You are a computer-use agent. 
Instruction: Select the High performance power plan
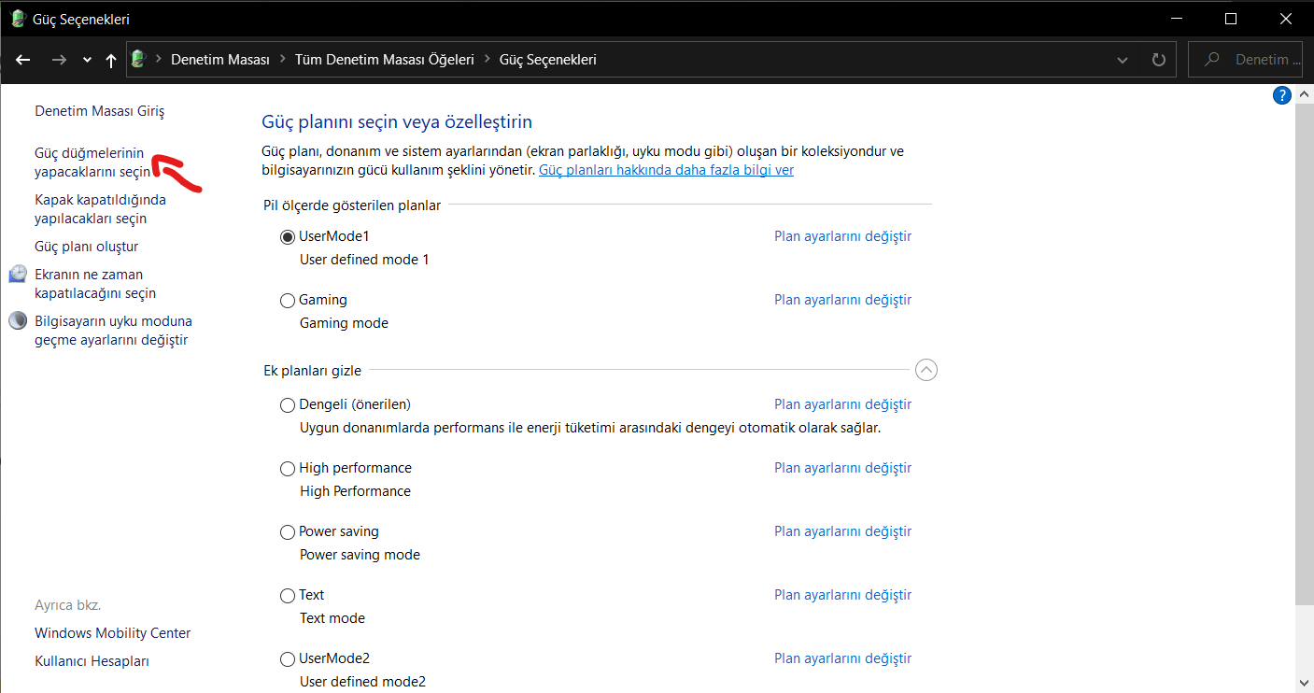tap(288, 469)
